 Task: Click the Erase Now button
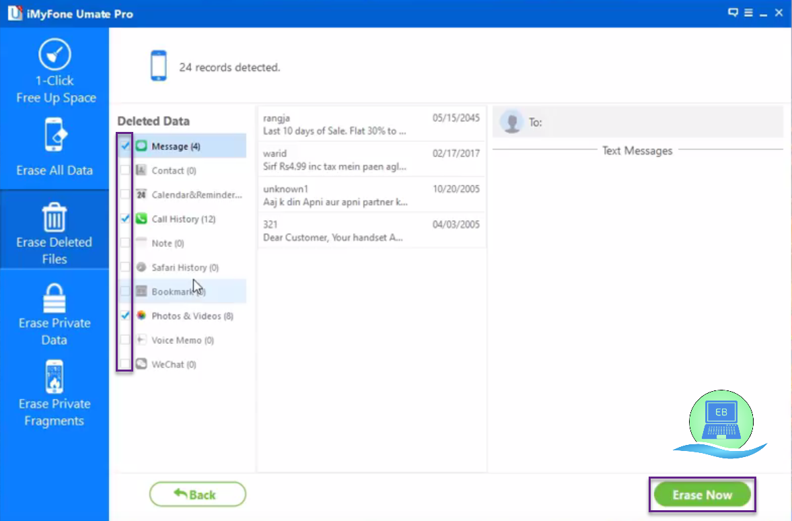702,495
